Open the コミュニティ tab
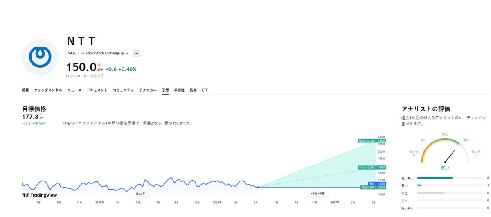Screen dimensions: 491x217 point(123,90)
